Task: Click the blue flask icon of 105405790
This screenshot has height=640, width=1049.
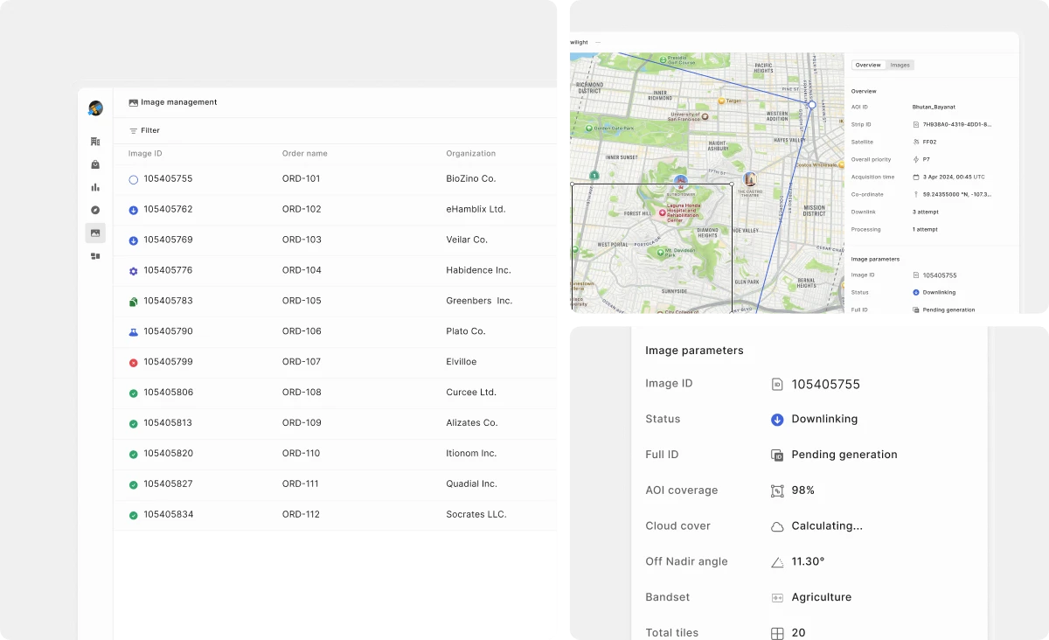Action: [134, 332]
